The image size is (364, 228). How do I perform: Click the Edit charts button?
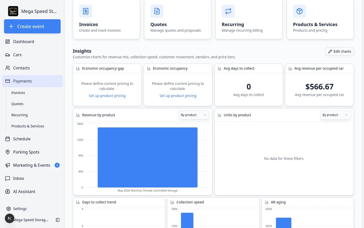[x=339, y=51]
